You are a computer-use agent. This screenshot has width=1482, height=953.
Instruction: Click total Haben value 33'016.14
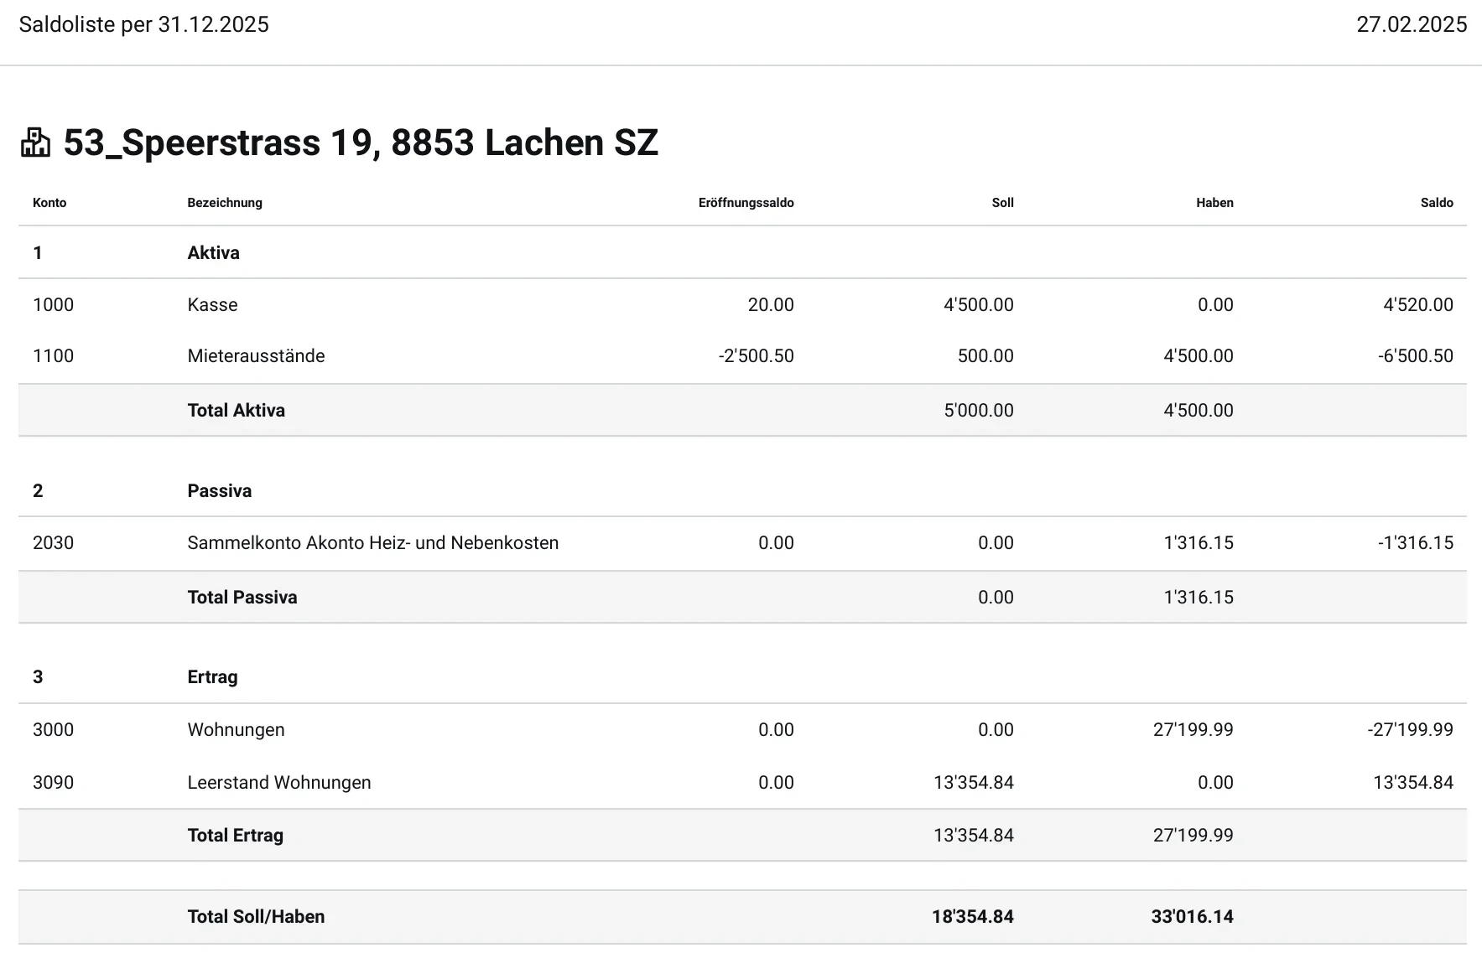coord(1192,917)
